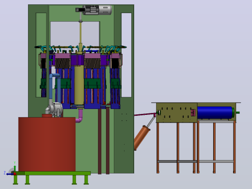This screenshot has height=189, width=252.
Task: Pick the dark brown vertical pipe pair
Action: pyautogui.click(x=104, y=141)
